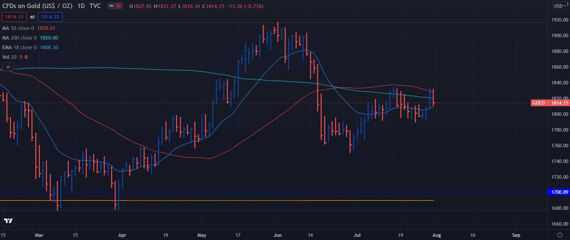Click the 1700.89 horizontal line price label
The height and width of the screenshot is (240, 570).
click(x=559, y=192)
